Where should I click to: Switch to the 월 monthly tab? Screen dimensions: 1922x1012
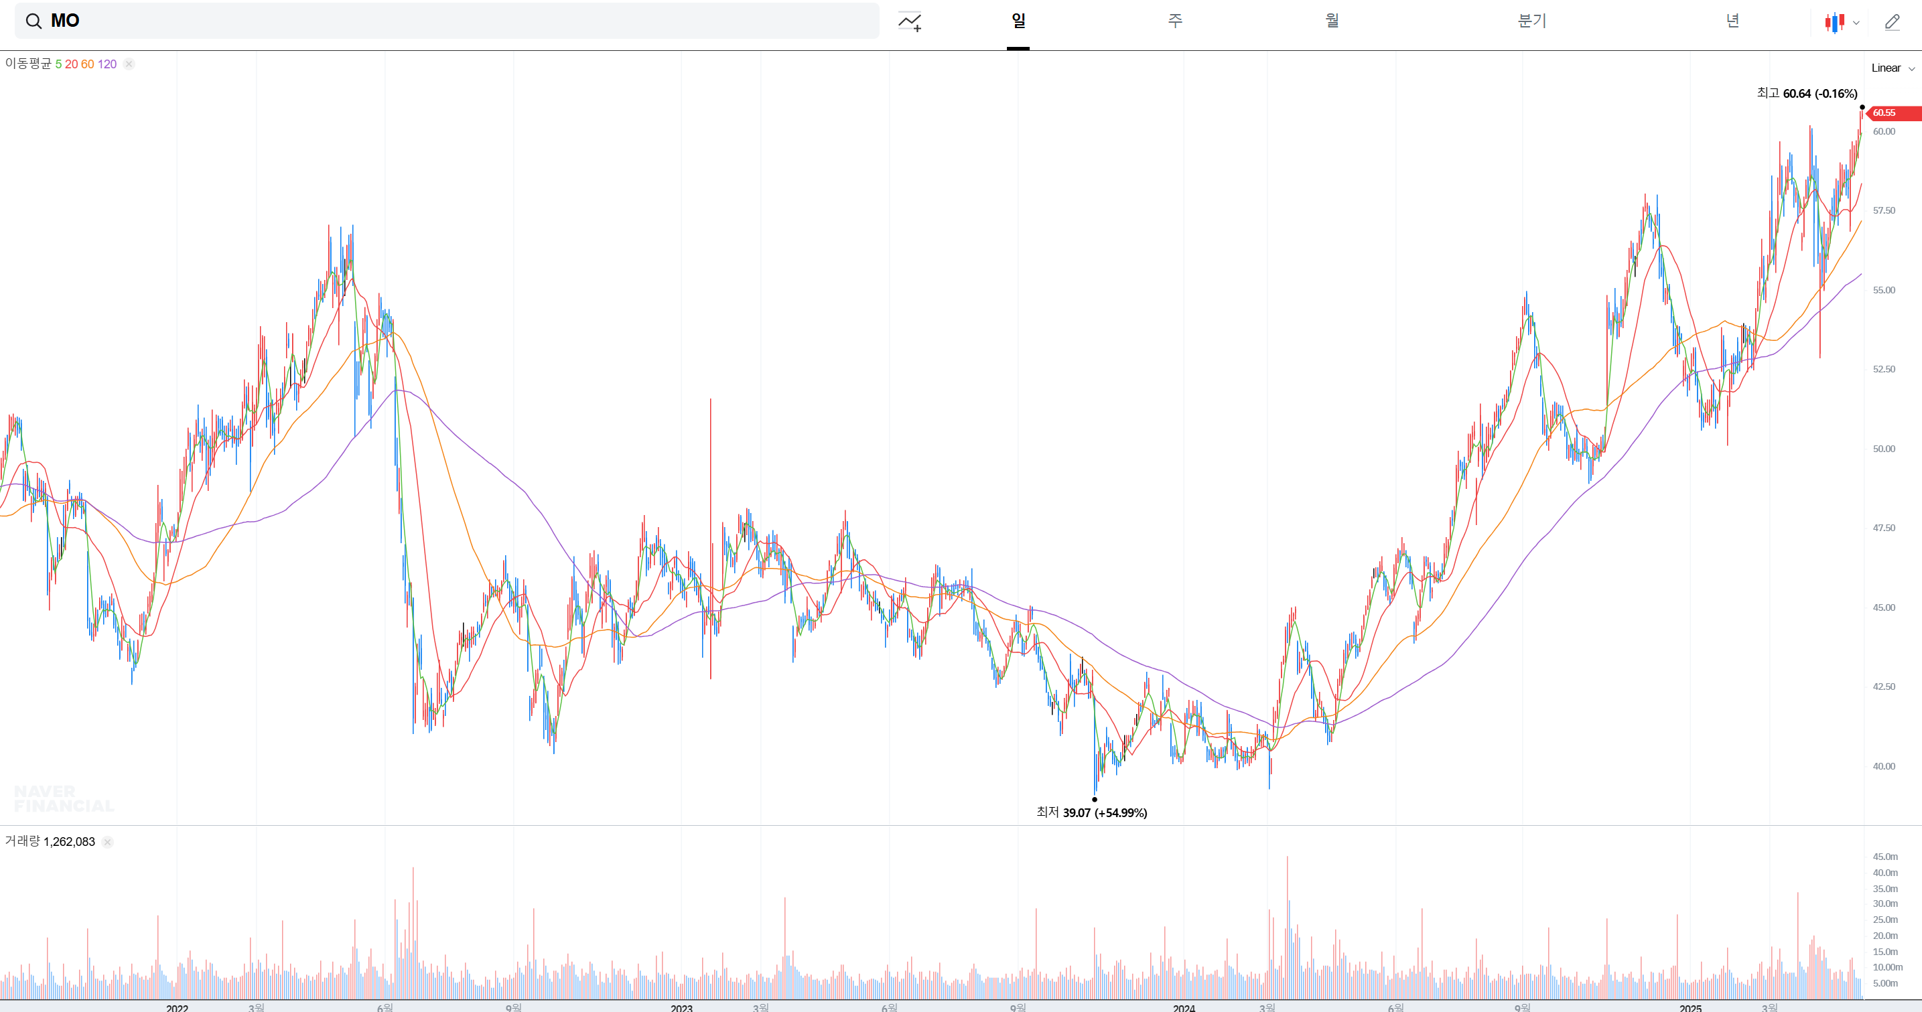[1332, 21]
